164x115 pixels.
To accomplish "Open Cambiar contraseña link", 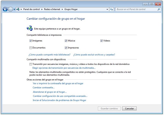I will [x=43, y=87].
